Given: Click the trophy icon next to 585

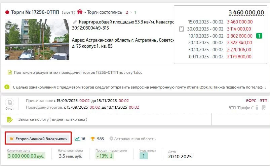Looking at the screenshot, I should point(93,139).
